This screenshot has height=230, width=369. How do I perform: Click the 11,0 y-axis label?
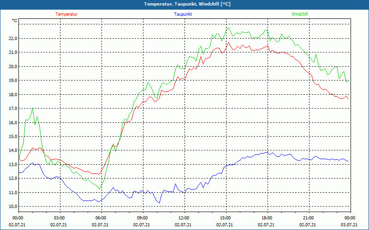coord(13,192)
